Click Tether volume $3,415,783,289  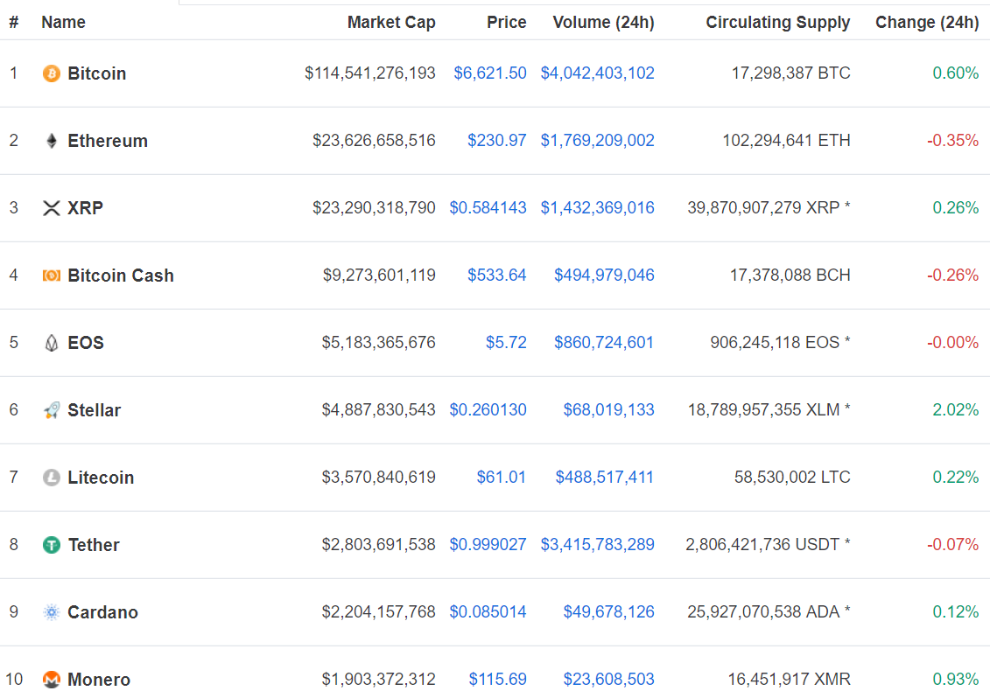[597, 545]
